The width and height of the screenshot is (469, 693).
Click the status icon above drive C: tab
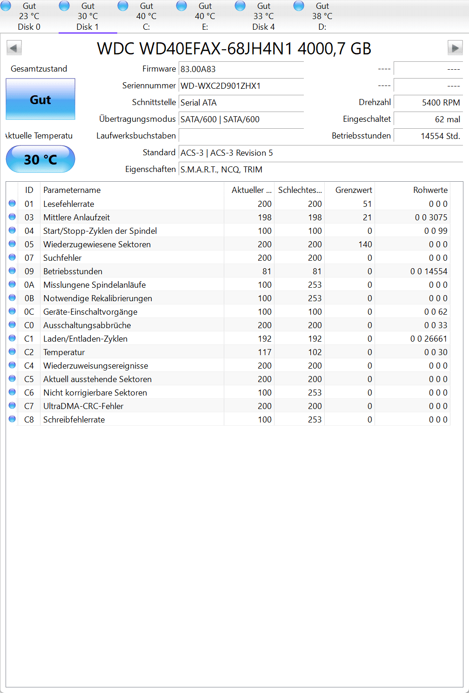pos(123,6)
